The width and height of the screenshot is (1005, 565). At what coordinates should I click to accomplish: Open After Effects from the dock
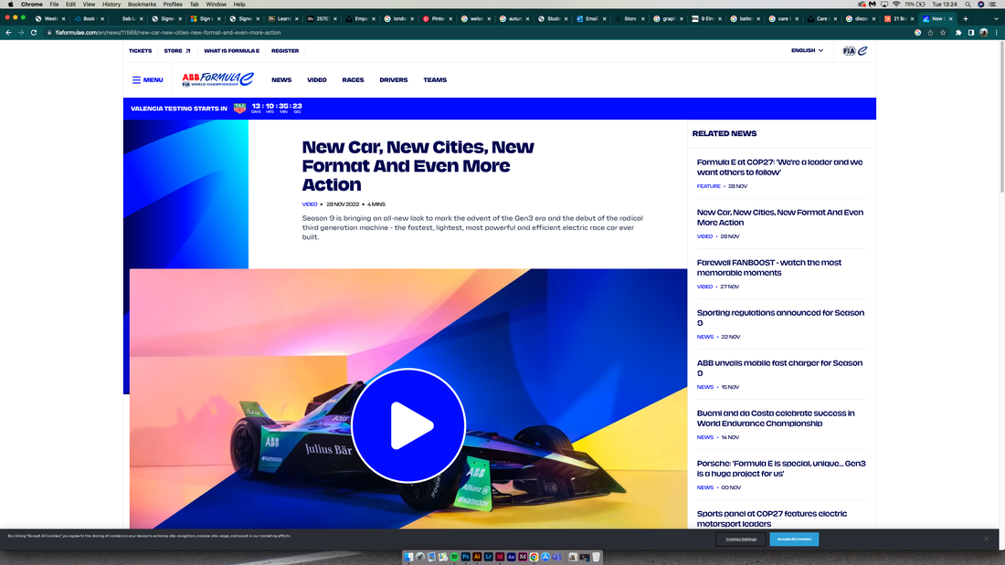[512, 558]
